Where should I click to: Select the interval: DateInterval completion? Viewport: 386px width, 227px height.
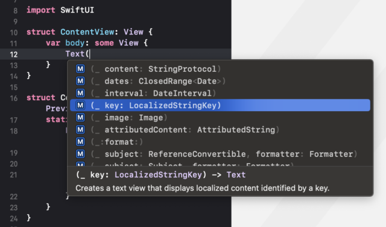coord(220,93)
